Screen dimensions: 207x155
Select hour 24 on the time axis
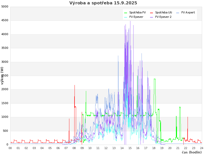[202, 148]
